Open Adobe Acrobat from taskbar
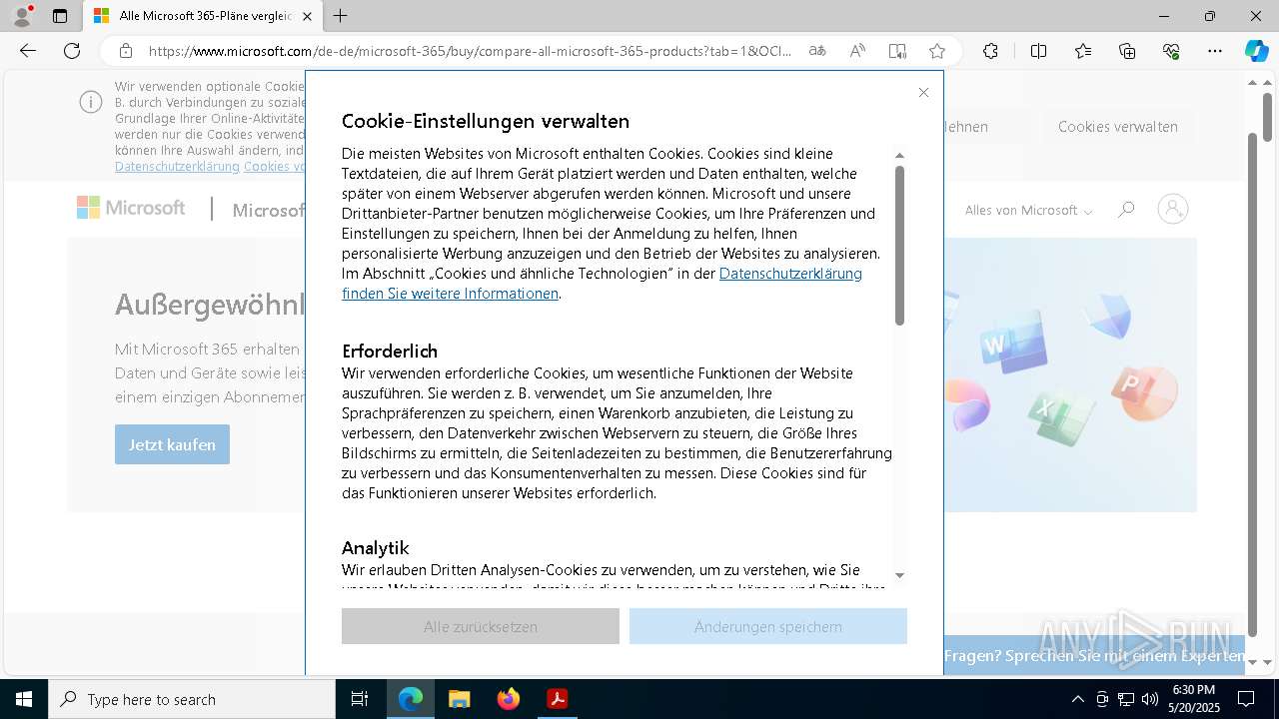The height and width of the screenshot is (719, 1279). [558, 699]
